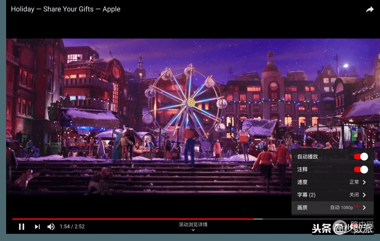Click the 1:54 / 2:52 time display
Viewport: 380px width, 241px height.
pos(72,227)
